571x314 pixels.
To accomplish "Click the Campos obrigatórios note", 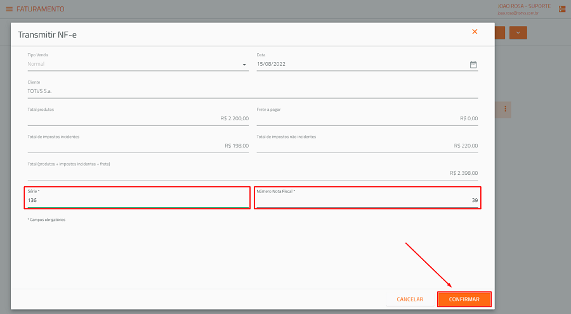I will click(x=46, y=220).
